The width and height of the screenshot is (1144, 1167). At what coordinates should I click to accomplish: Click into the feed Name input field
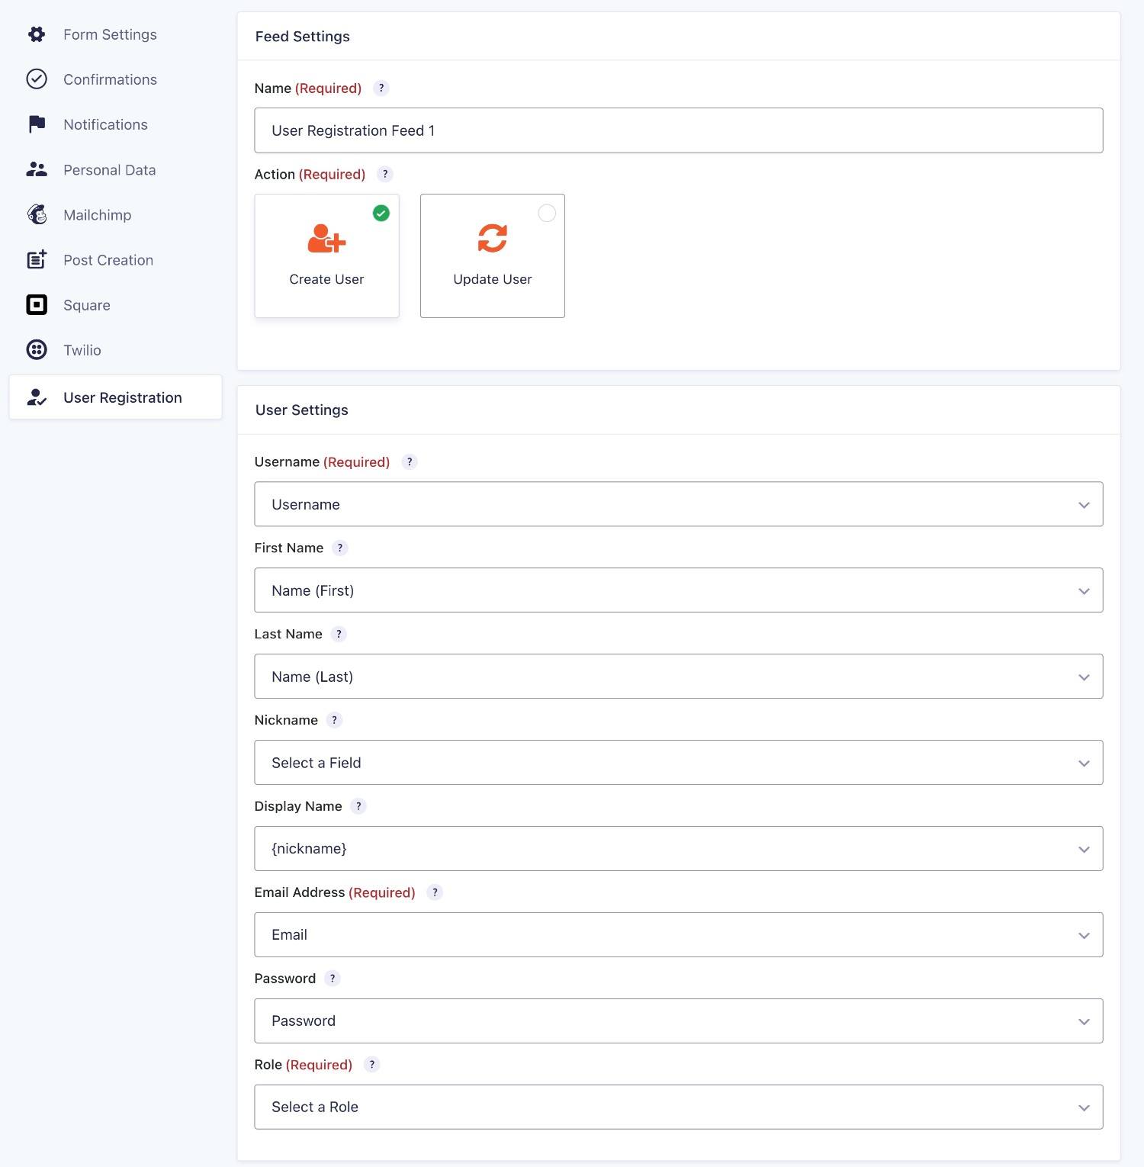pos(679,130)
